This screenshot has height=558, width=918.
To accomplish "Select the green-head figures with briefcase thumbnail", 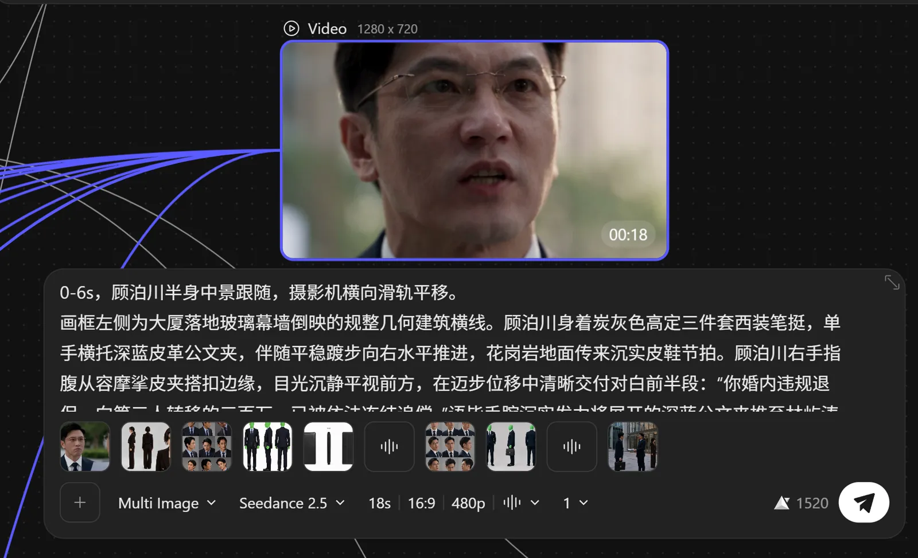I will tap(511, 447).
